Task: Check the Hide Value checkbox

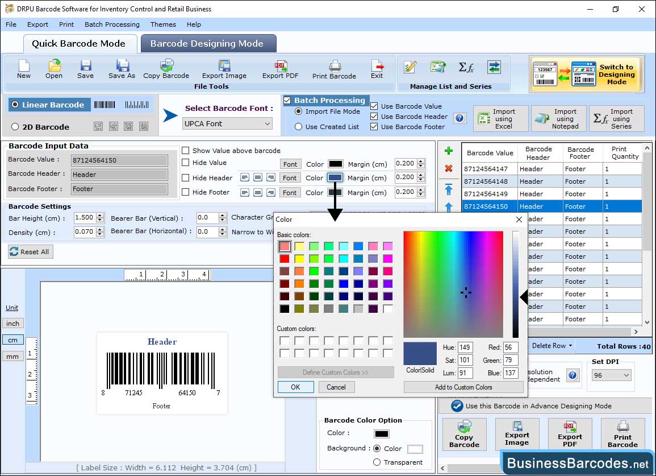Action: coord(185,163)
